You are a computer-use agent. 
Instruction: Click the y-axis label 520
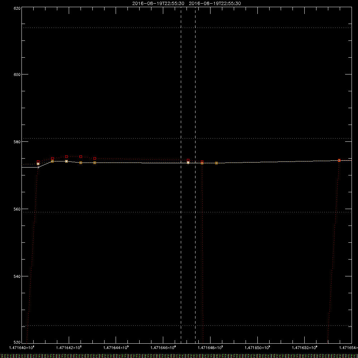(x=17, y=343)
